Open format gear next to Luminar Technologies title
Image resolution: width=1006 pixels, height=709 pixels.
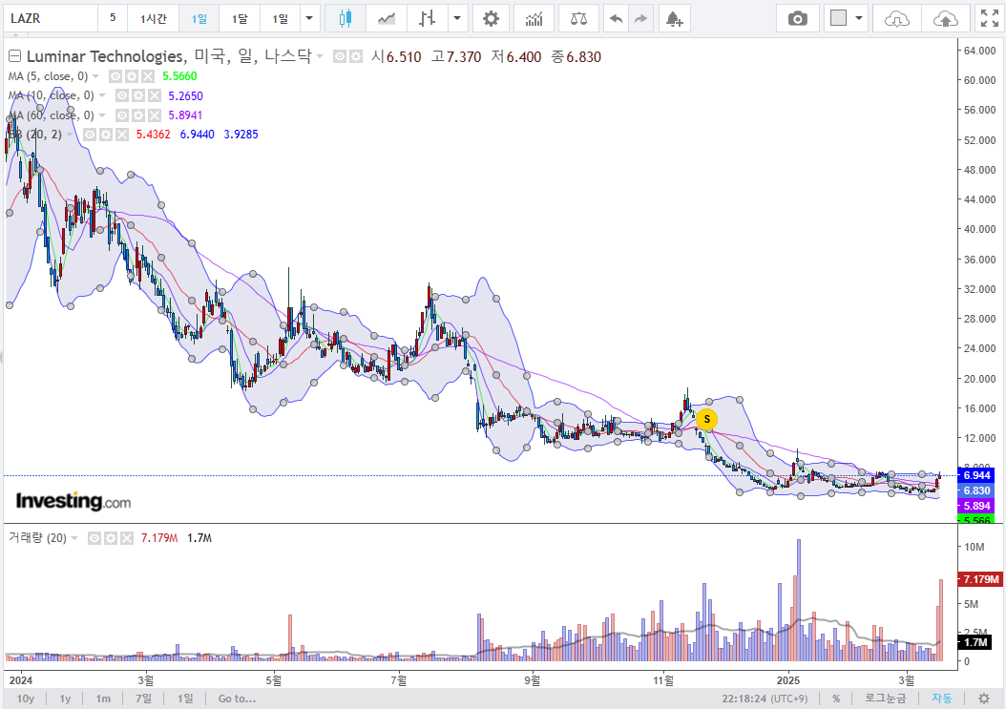pyautogui.click(x=355, y=56)
